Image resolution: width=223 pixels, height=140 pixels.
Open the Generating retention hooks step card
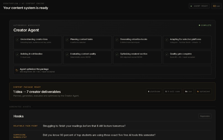137,42
